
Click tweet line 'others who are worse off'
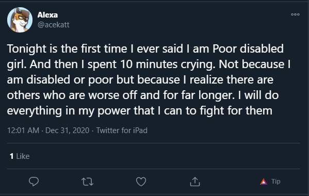coord(143,95)
